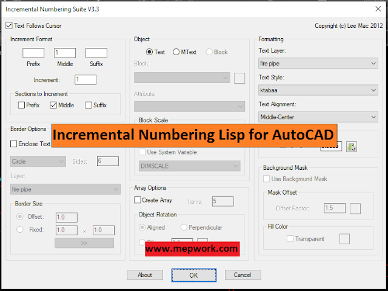The width and height of the screenshot is (388, 291).
Task: Open the Block name dropdown
Action: (182, 78)
